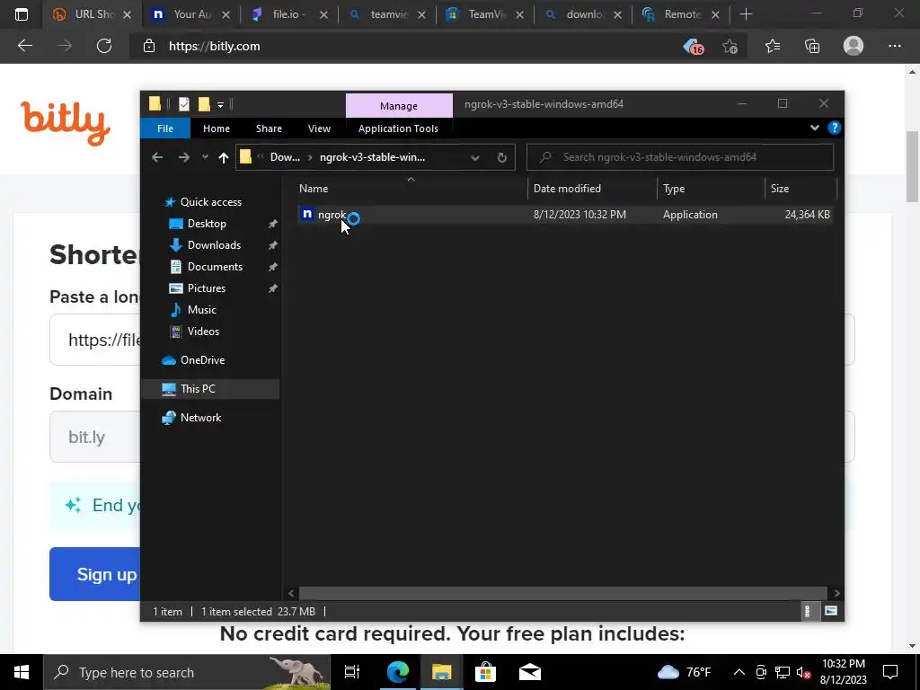This screenshot has width=920, height=690.
Task: Click the bitly Sign up button
Action: tap(95, 574)
